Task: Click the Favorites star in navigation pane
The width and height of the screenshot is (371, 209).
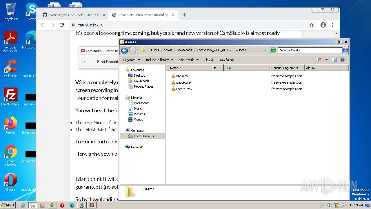Action: coord(127,70)
